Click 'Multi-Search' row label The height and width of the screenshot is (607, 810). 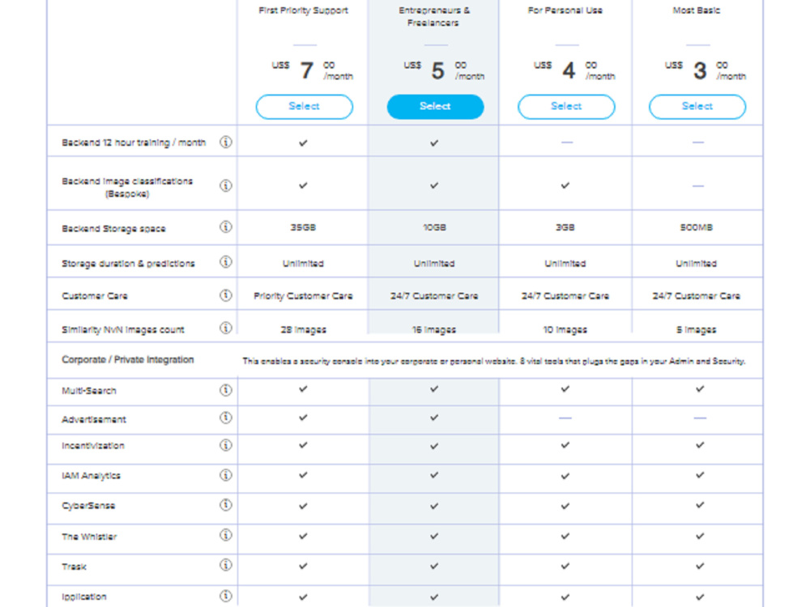point(89,391)
